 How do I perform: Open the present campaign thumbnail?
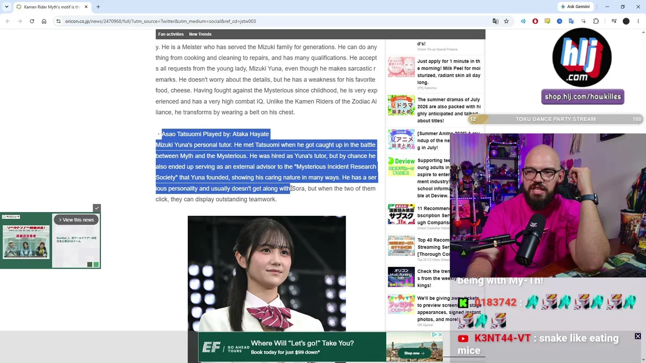pyautogui.click(x=401, y=304)
